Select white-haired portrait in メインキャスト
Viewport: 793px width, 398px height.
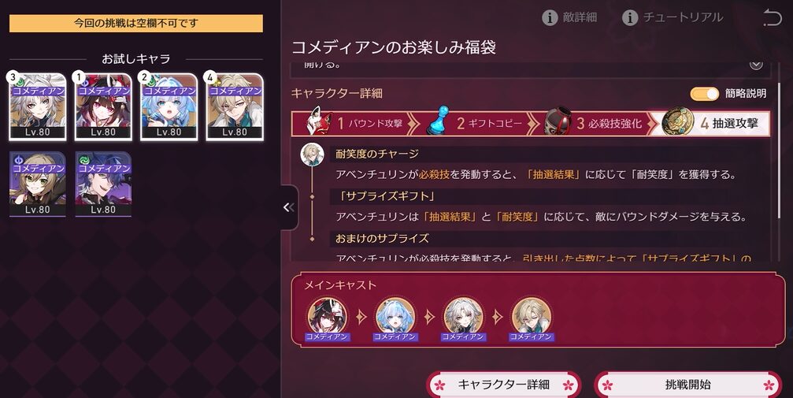(463, 316)
